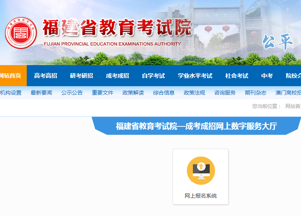The height and width of the screenshot is (216, 301).
Task: Click 您当前位置 breadcrumb label
Action: (267, 106)
